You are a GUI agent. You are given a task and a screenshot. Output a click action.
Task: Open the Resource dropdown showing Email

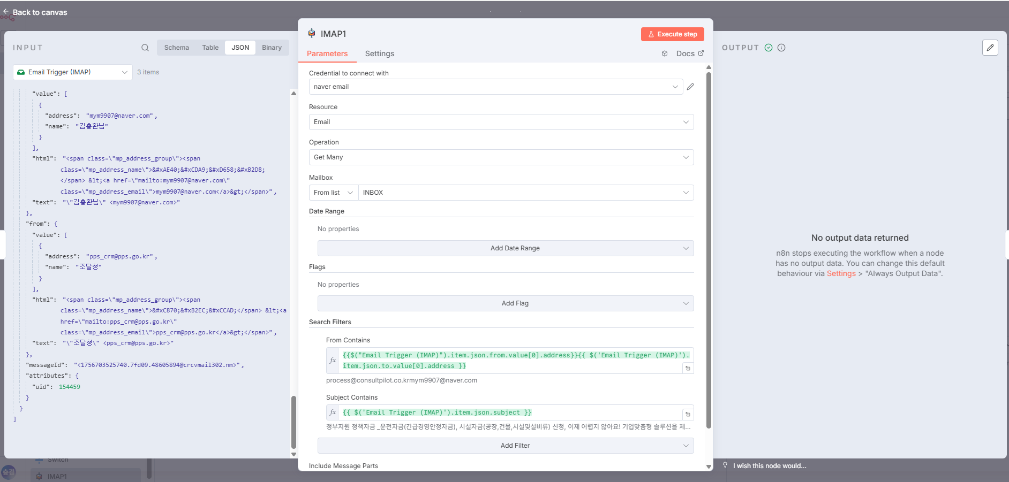click(501, 122)
